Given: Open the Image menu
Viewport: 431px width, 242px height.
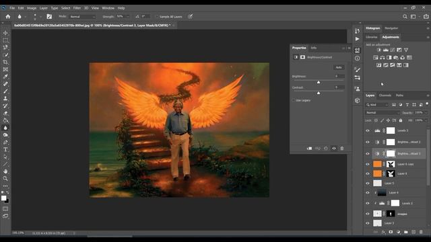Looking at the screenshot, I should 32,8.
